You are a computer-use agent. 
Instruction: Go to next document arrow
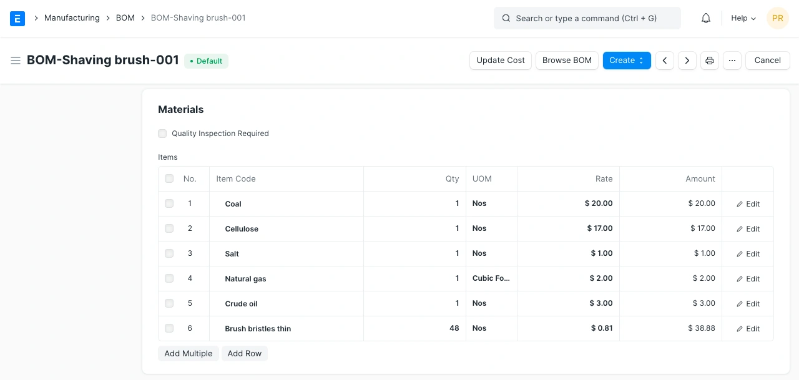click(687, 61)
